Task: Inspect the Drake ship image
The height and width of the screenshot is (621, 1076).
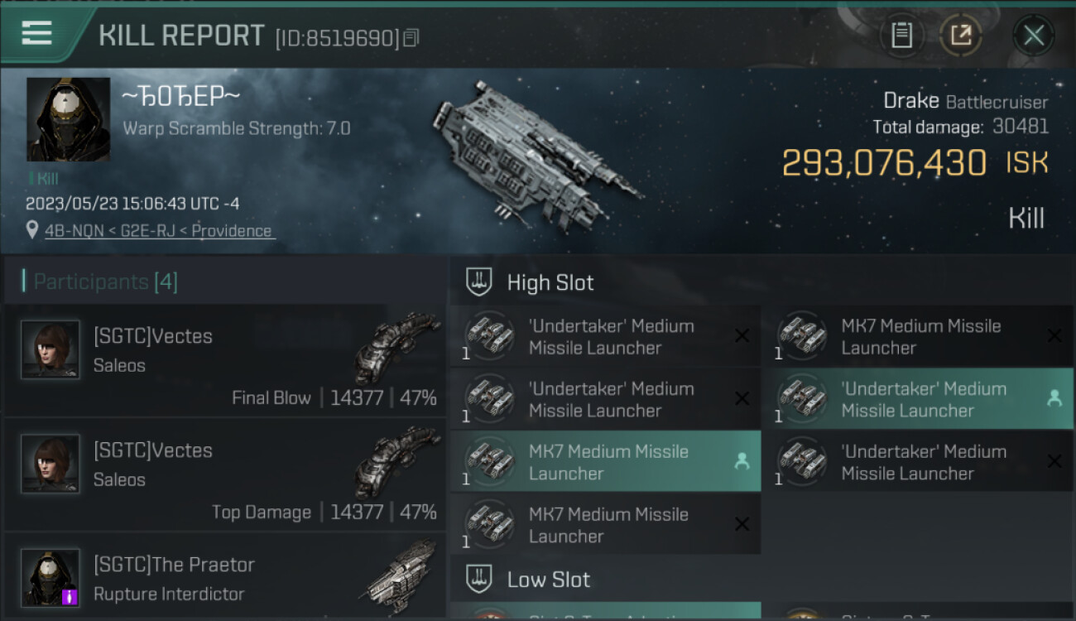Action: coord(536,153)
